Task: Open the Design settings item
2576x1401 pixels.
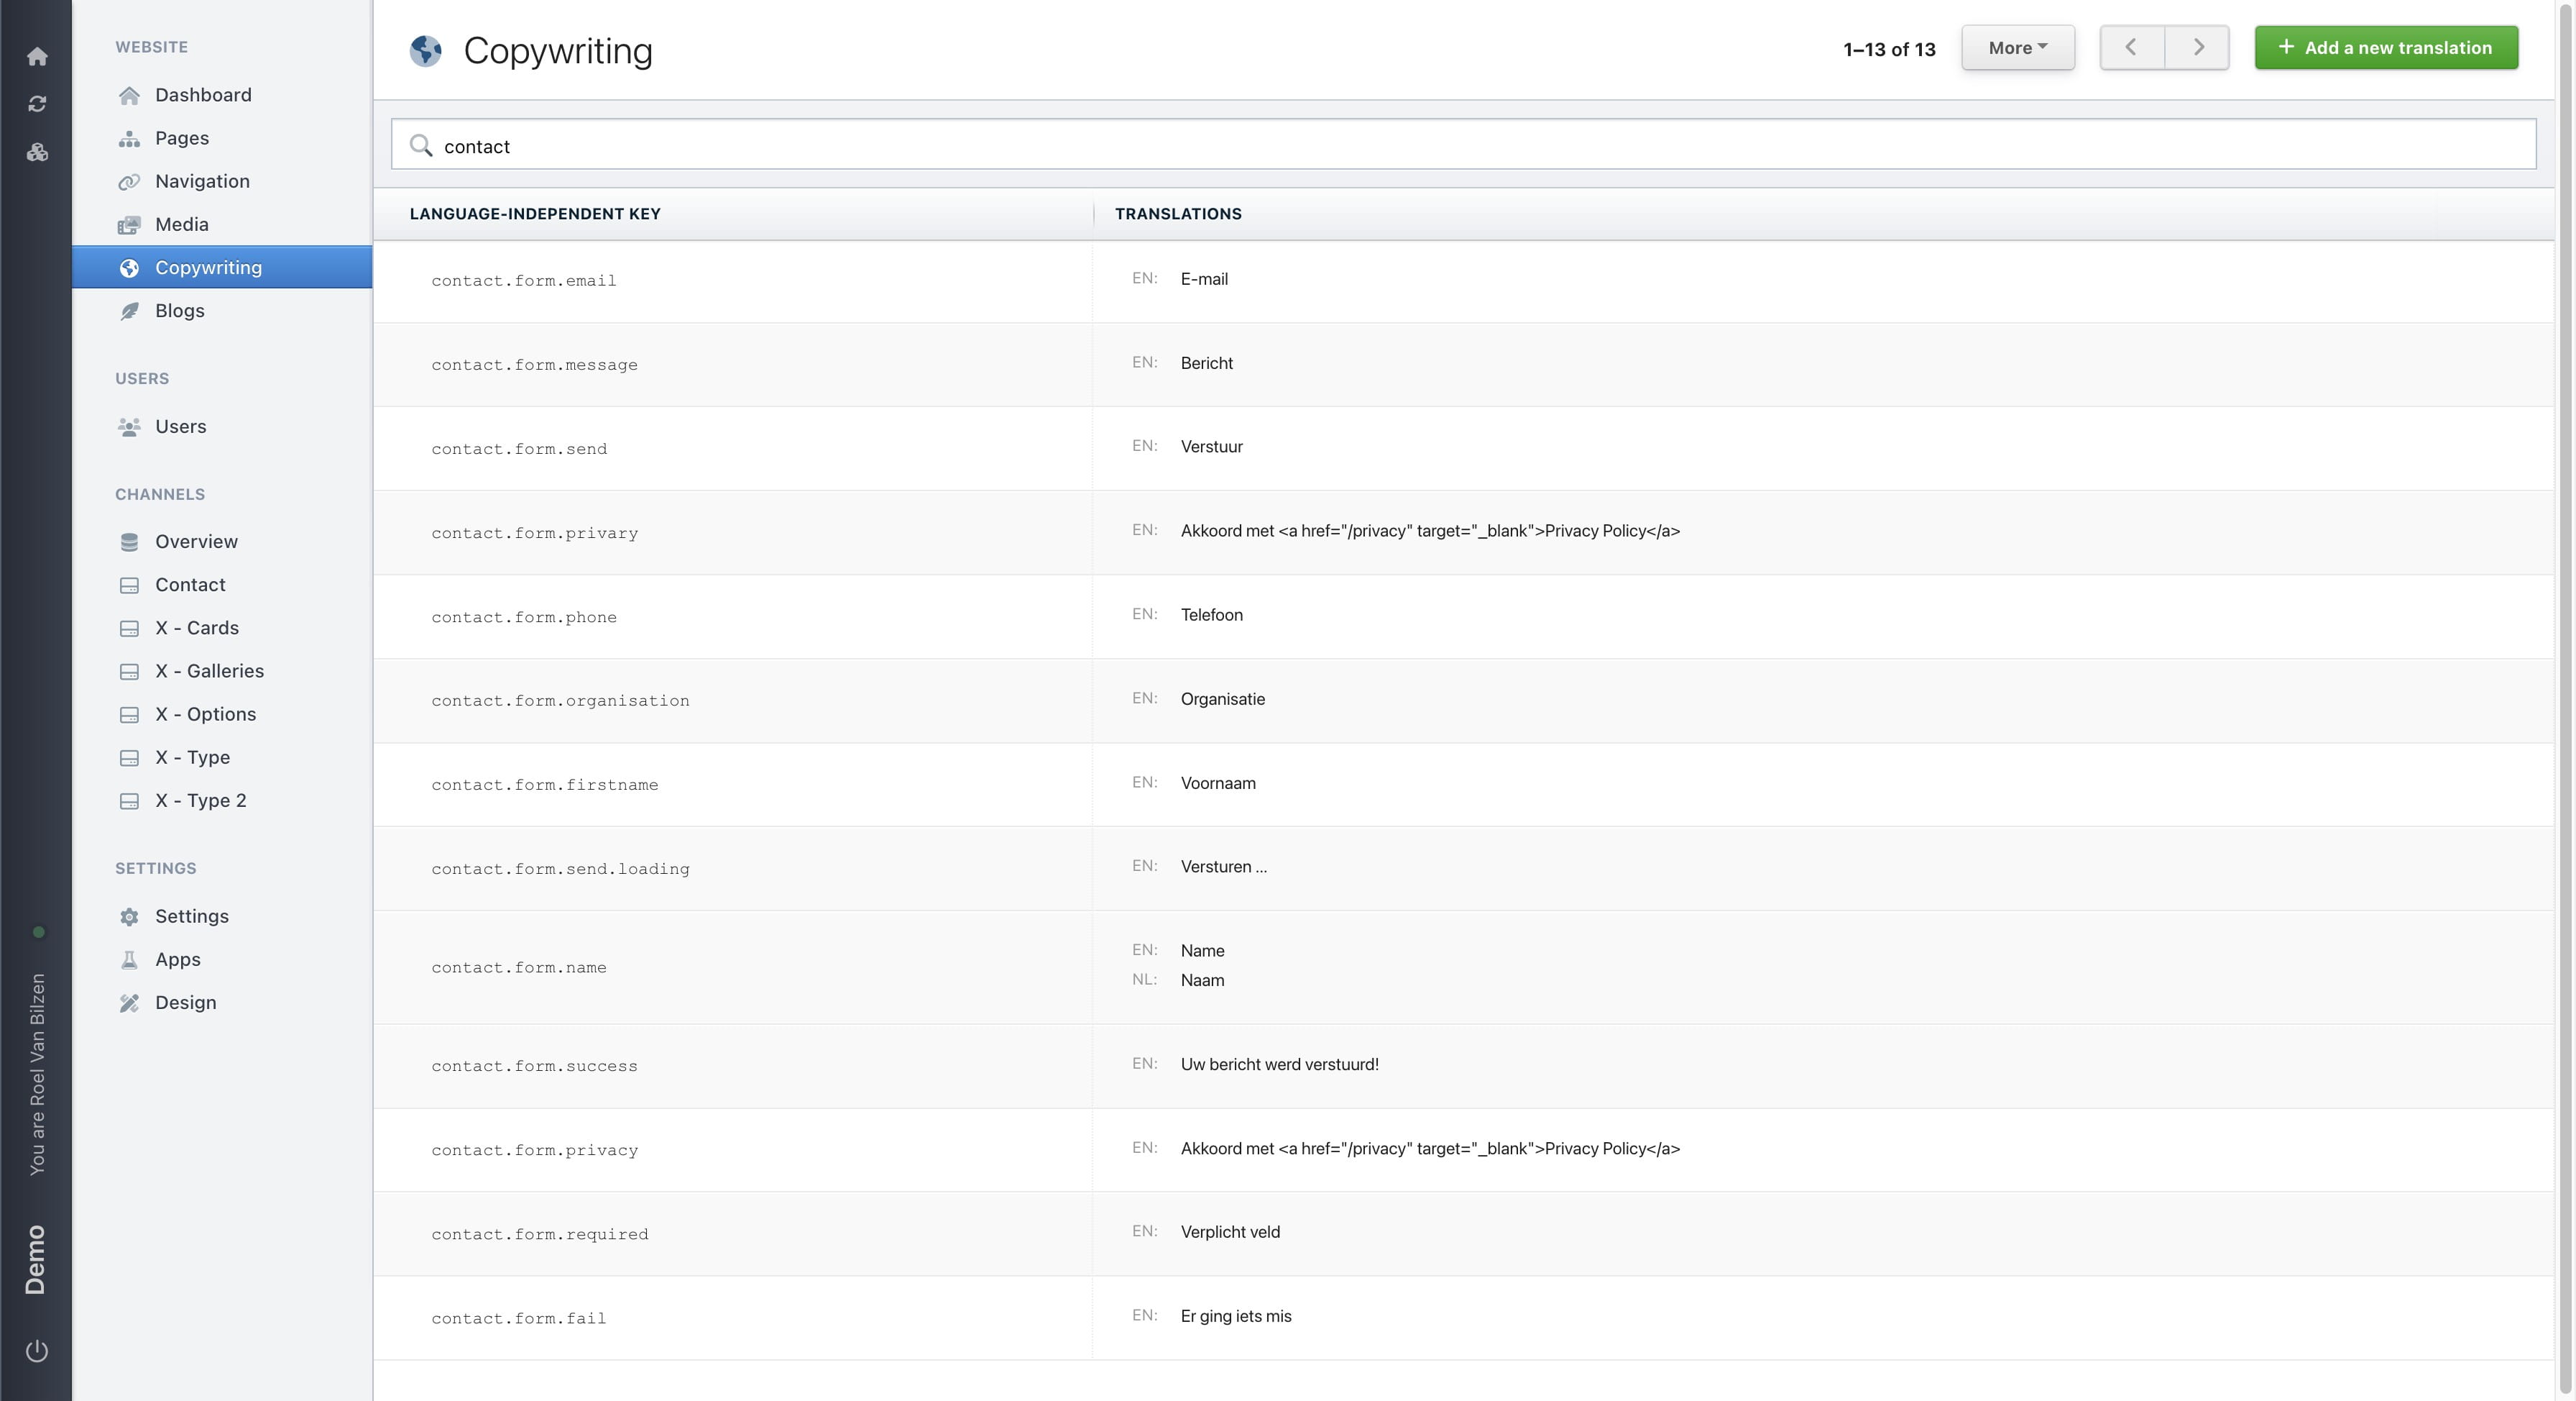Action: [185, 1003]
